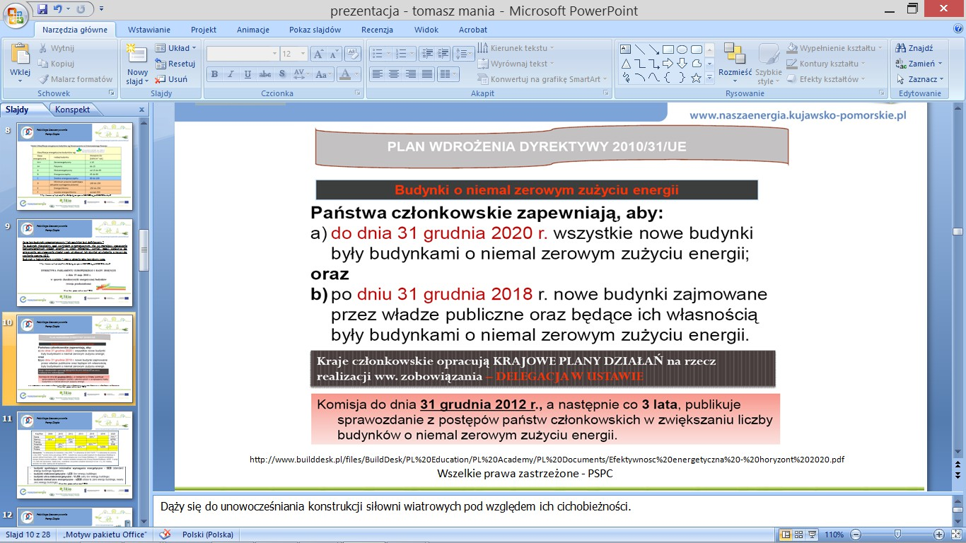Open the Zaznacz select menu
966x543 pixels.
(919, 79)
